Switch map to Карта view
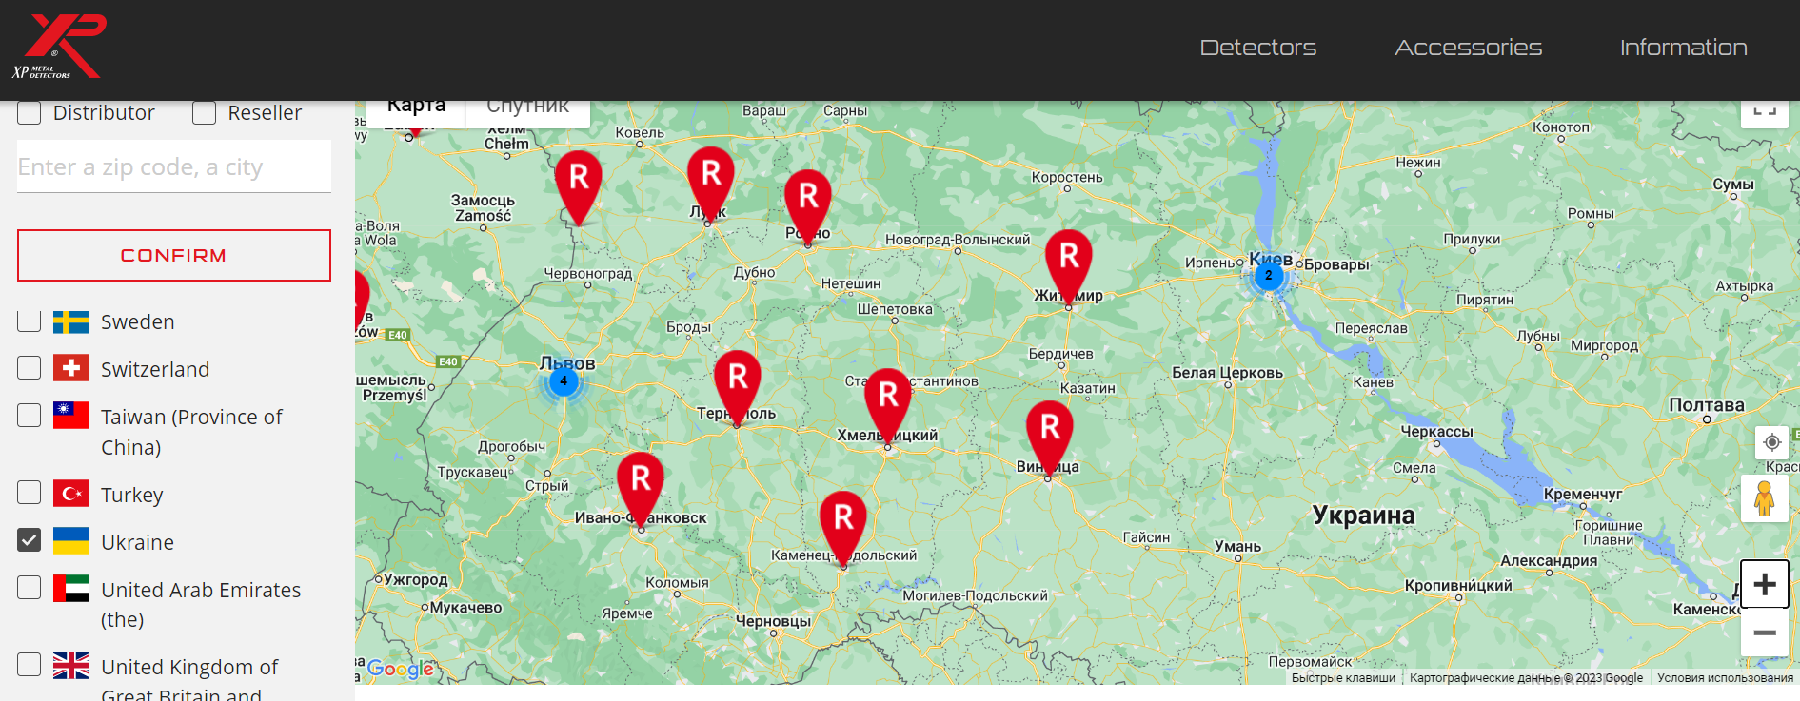Image resolution: width=1800 pixels, height=701 pixels. coord(416,112)
